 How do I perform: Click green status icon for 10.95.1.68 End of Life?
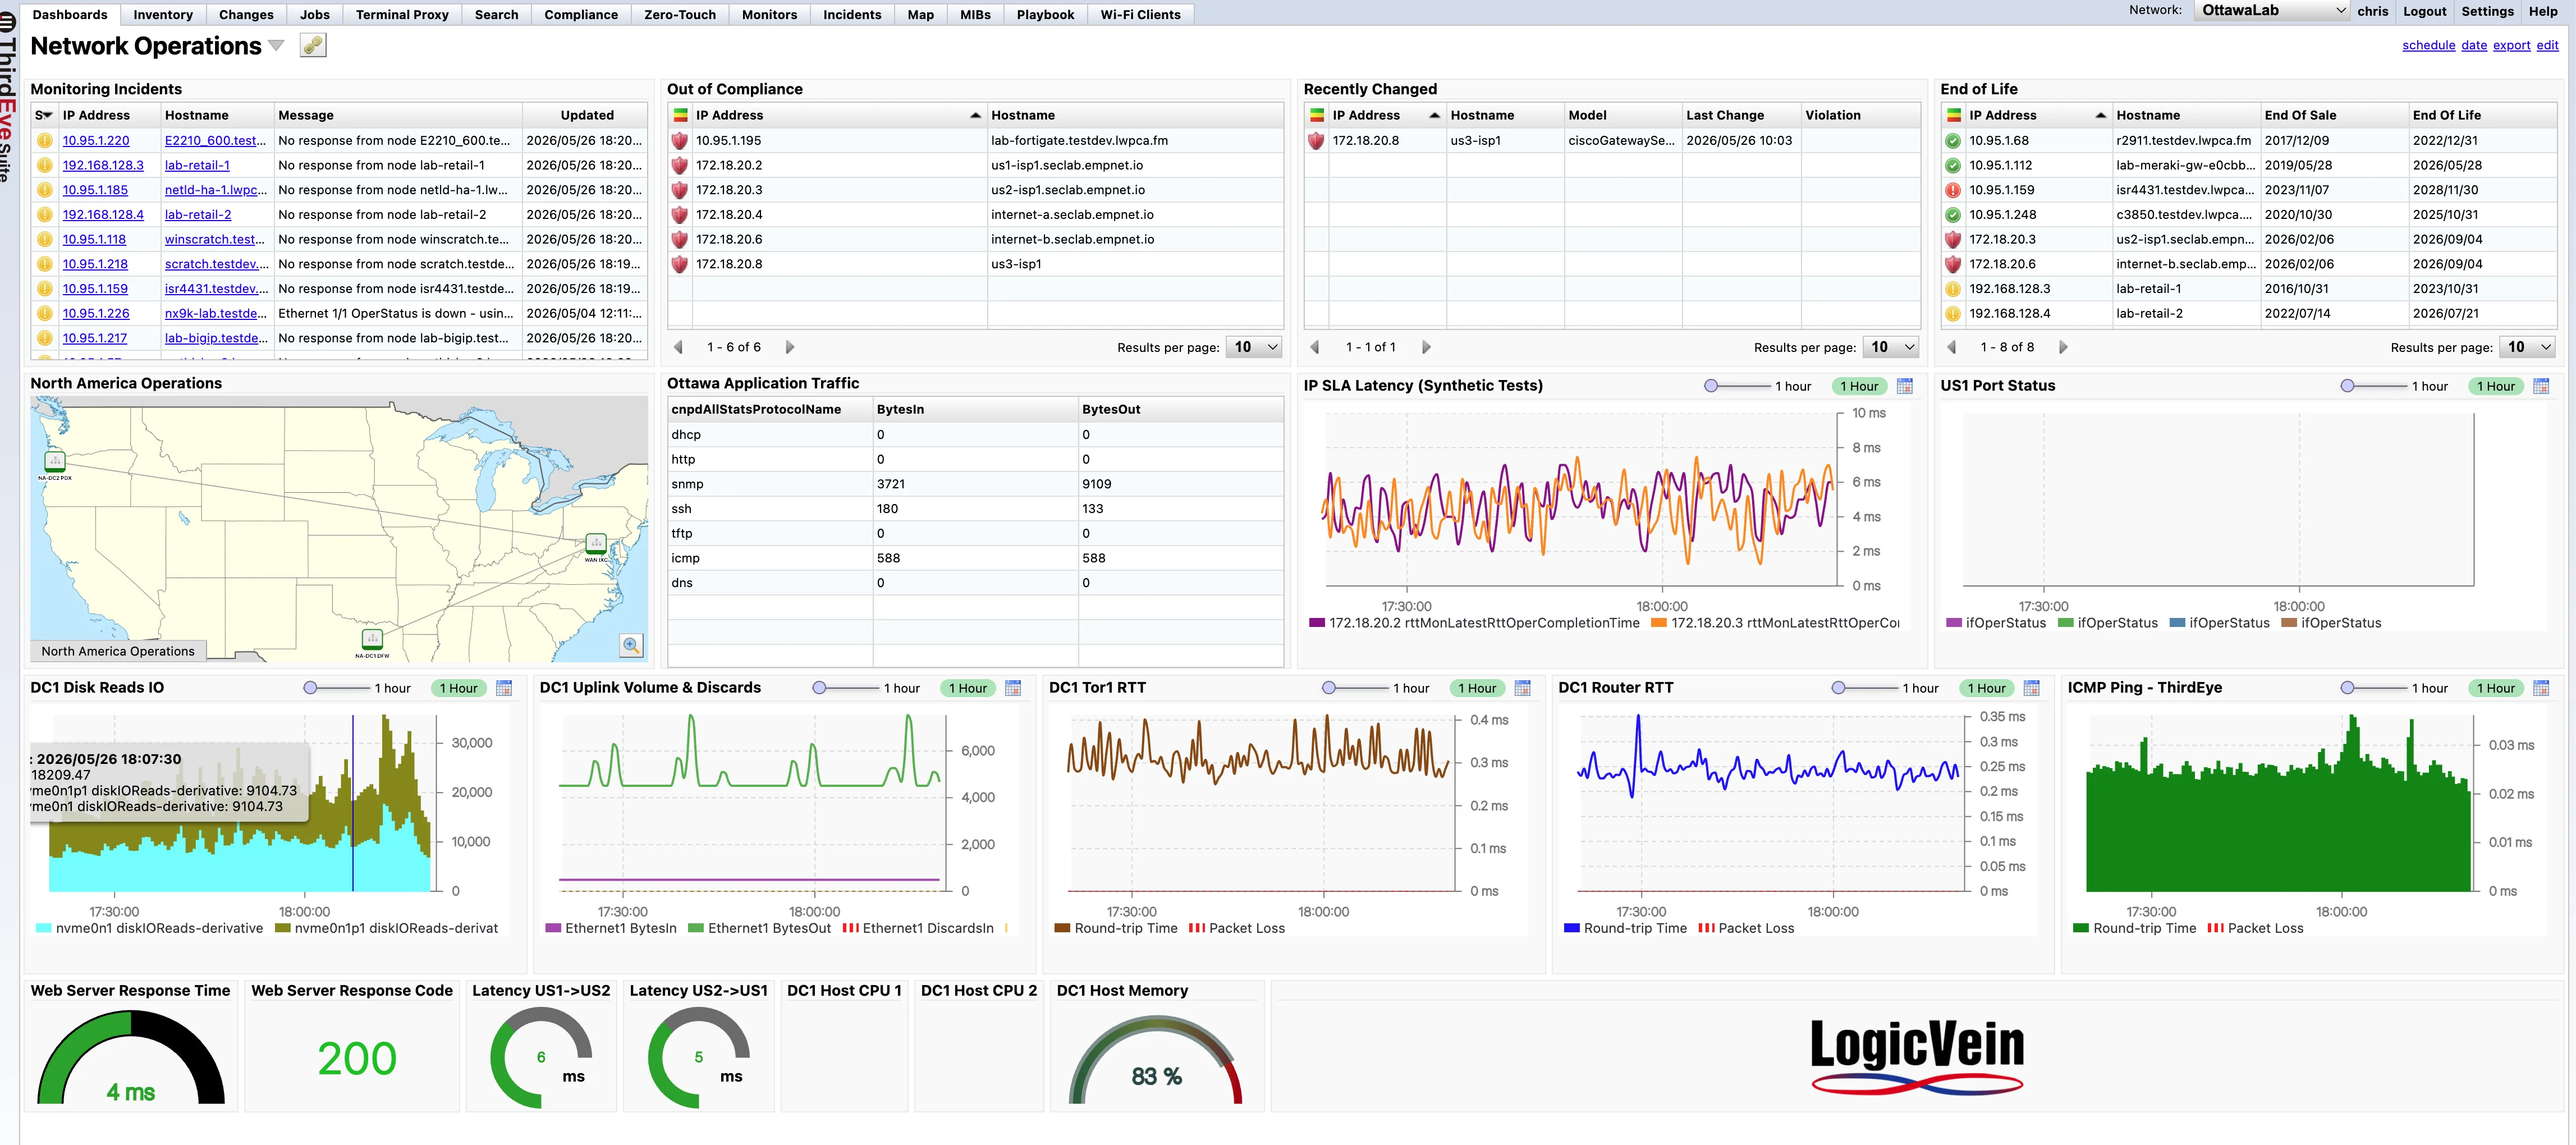click(x=1952, y=141)
